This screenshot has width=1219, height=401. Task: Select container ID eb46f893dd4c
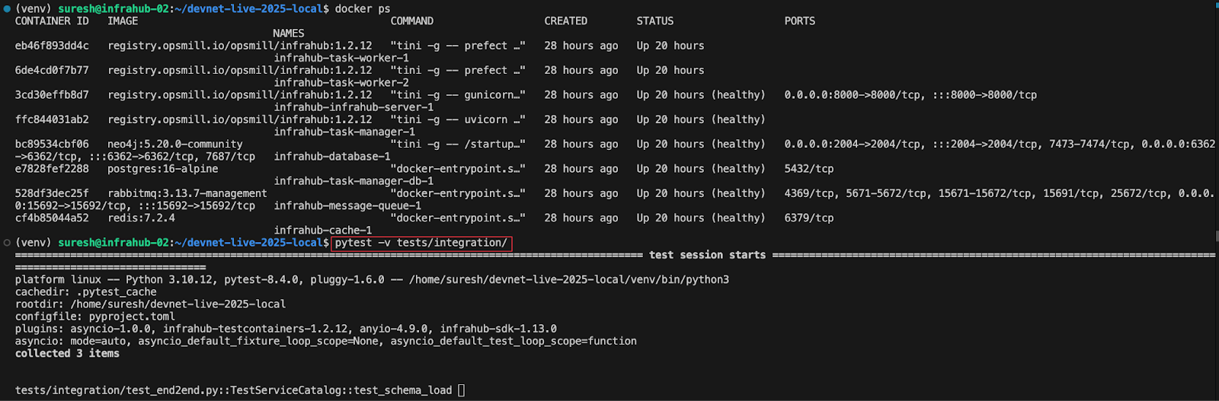point(52,46)
